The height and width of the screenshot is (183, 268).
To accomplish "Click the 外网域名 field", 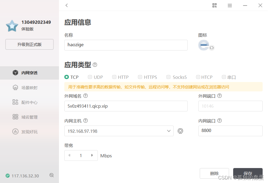I will 126,106.
